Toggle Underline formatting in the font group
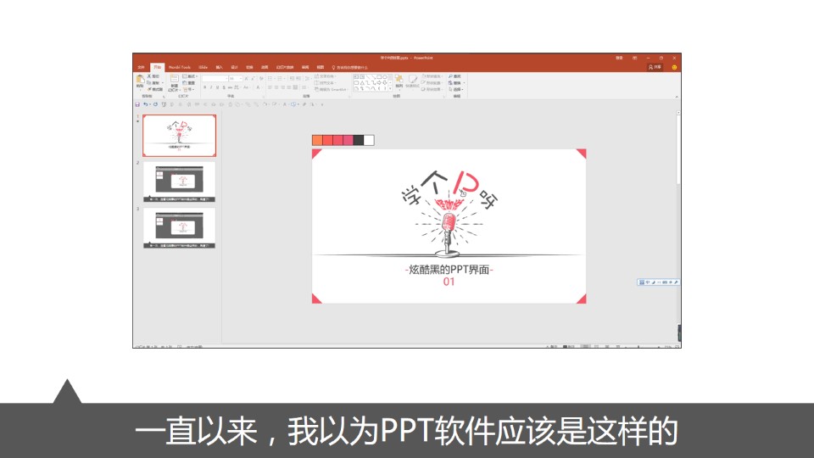The width and height of the screenshot is (814, 458). click(x=217, y=87)
